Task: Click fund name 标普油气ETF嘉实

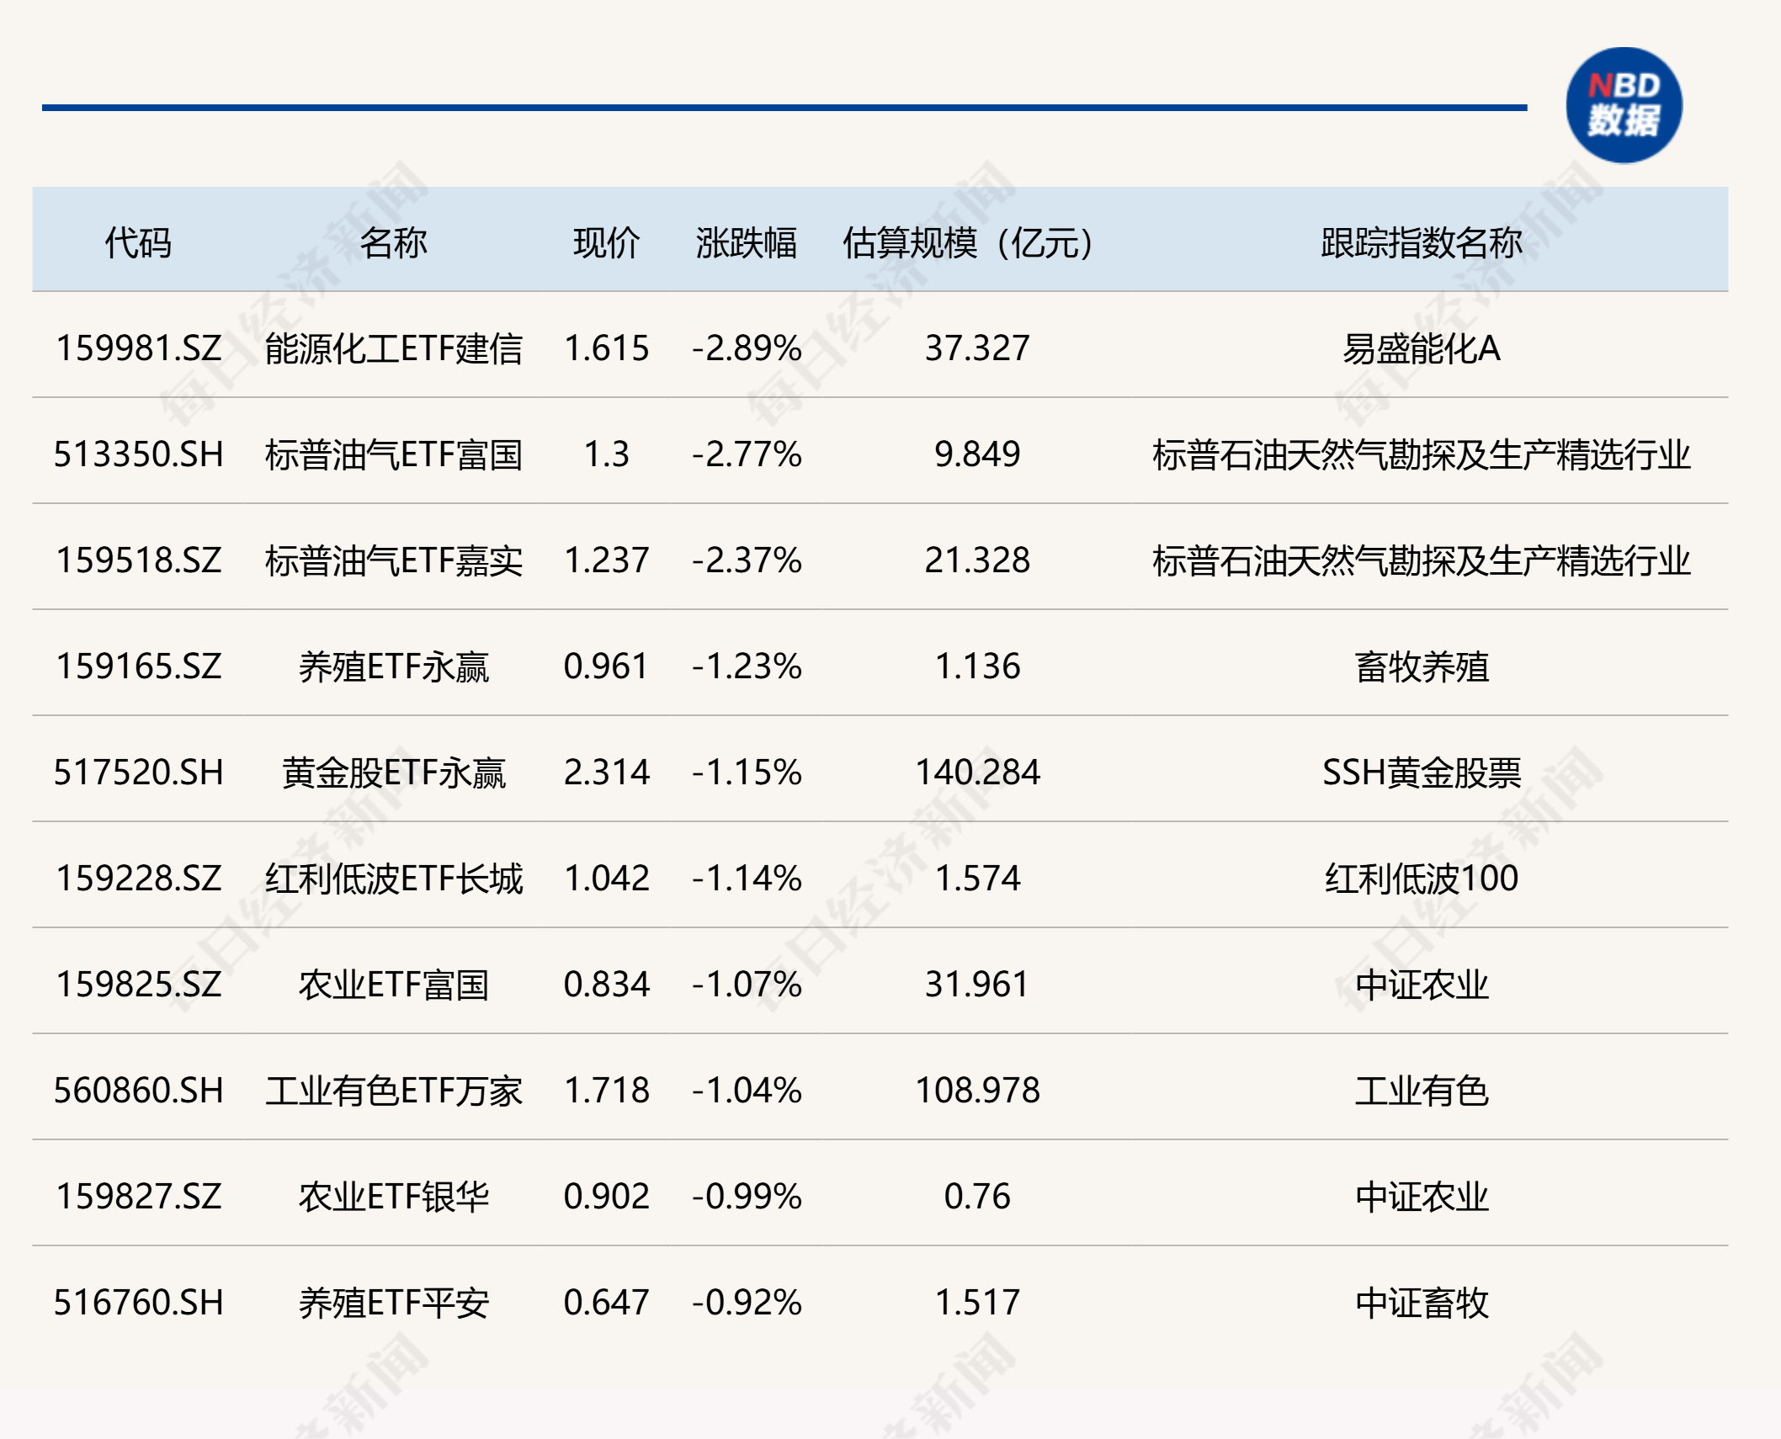Action: click(393, 560)
